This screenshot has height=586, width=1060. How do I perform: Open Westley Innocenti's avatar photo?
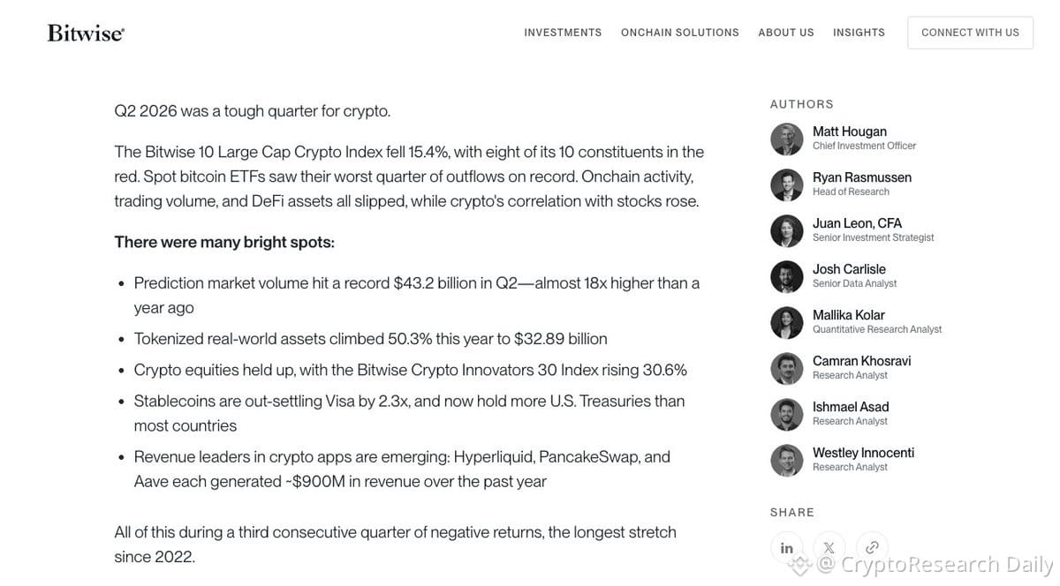[786, 460]
